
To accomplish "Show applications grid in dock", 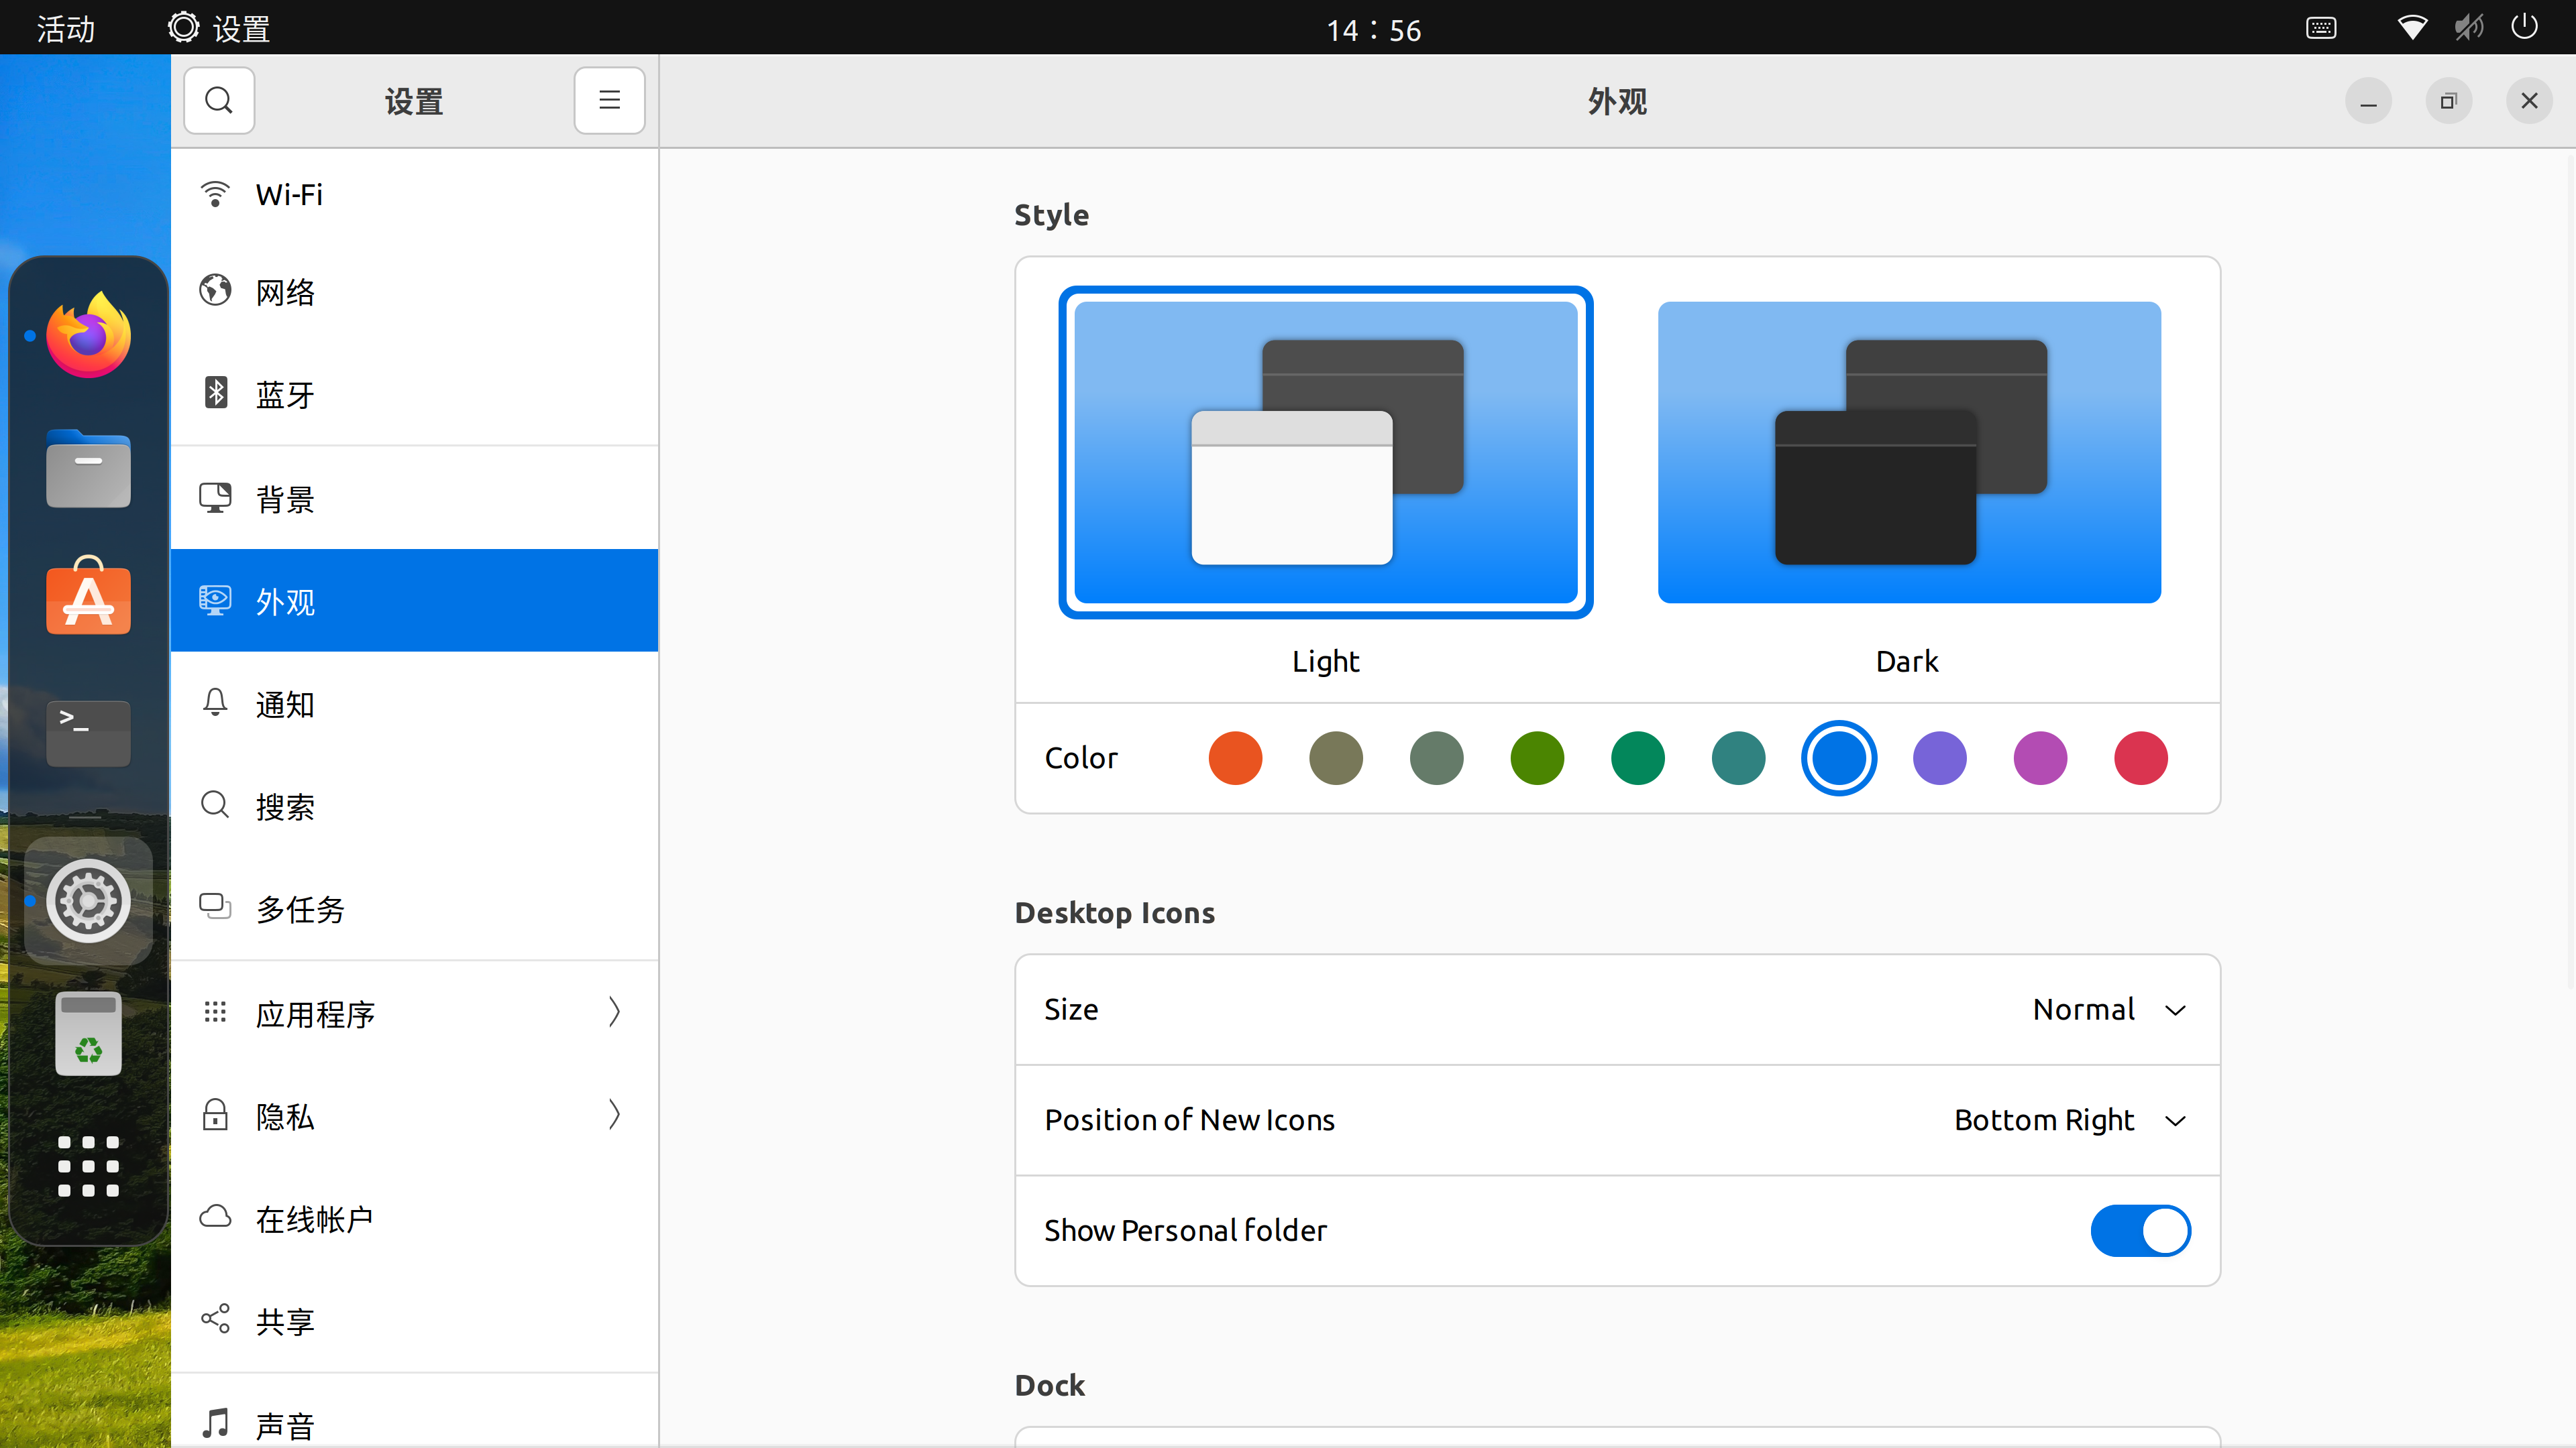I will click(88, 1166).
